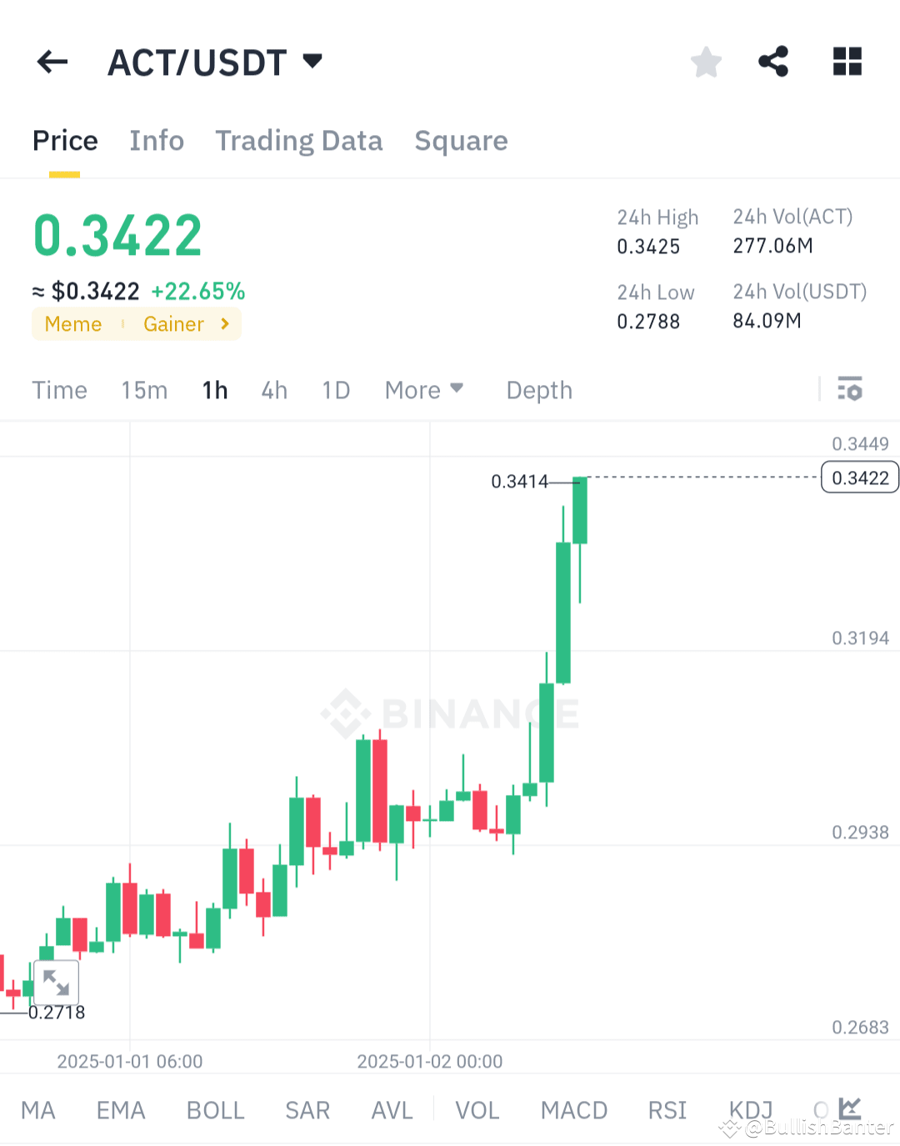Tap the current price label 0.3422 on the chart
The width and height of the screenshot is (900, 1146).
pyautogui.click(x=859, y=477)
